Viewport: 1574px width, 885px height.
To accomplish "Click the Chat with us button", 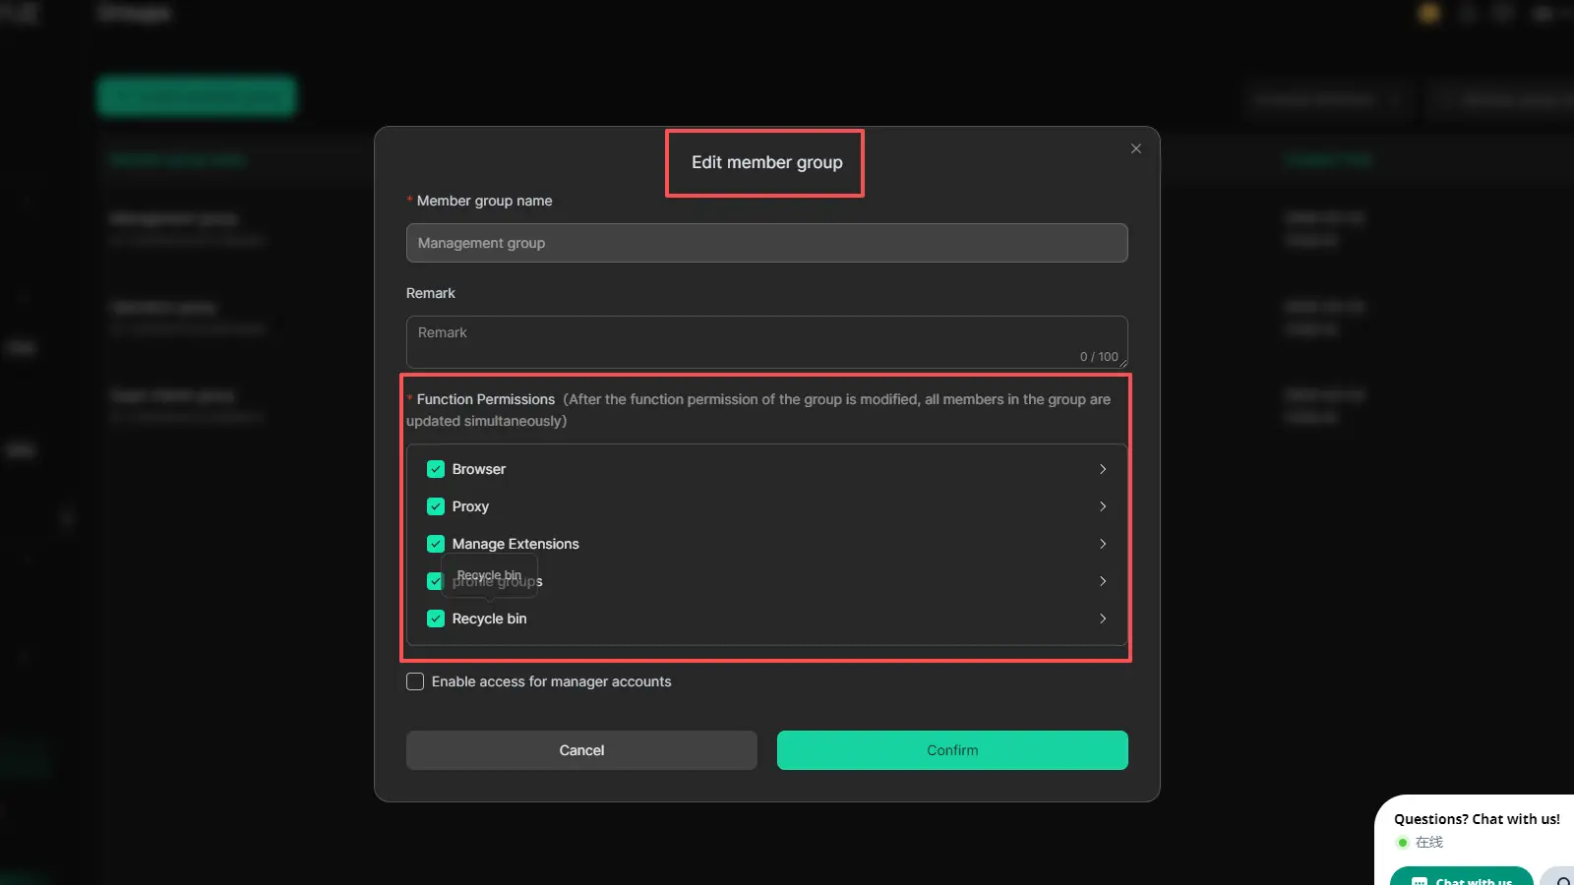I will [x=1462, y=877].
